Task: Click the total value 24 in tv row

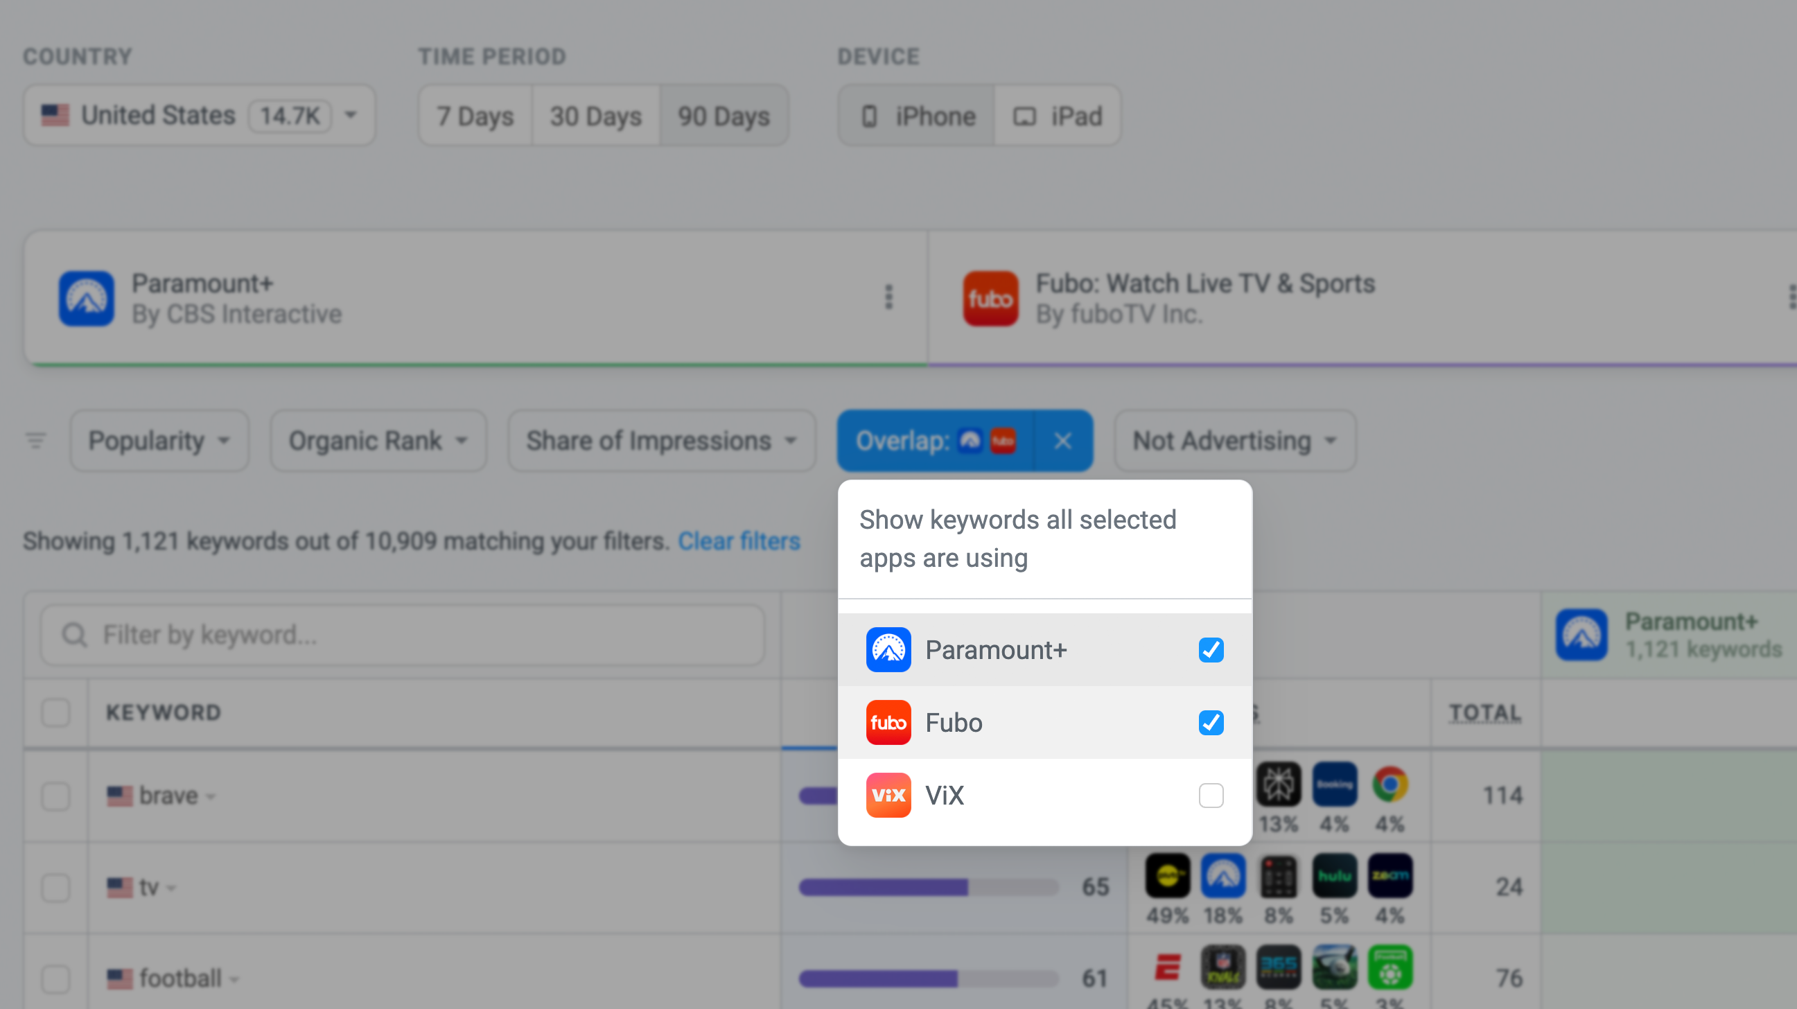Action: tap(1508, 887)
